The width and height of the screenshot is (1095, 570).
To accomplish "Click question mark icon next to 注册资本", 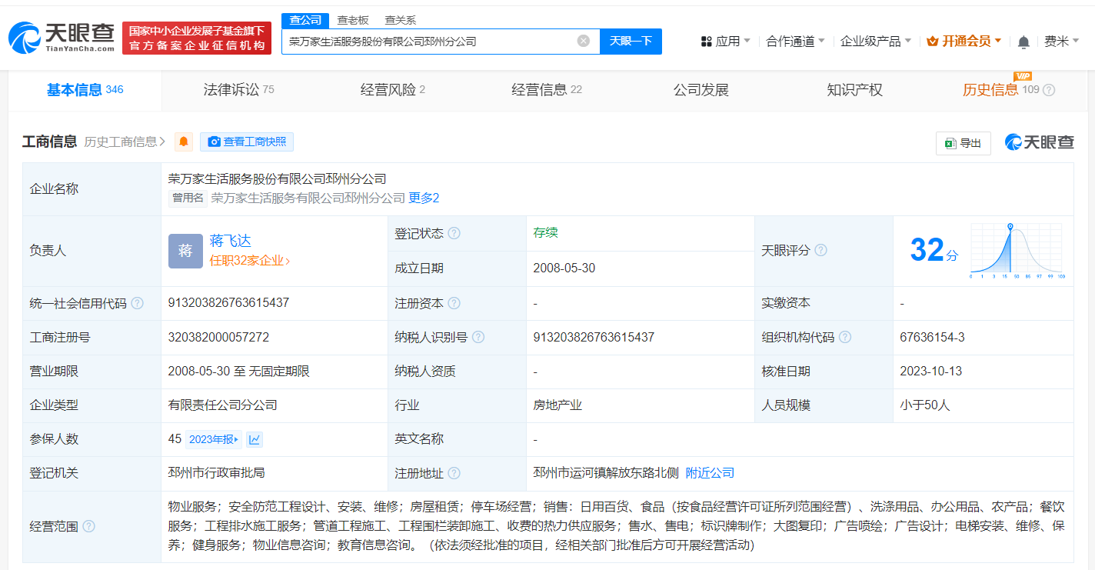I will pyautogui.click(x=455, y=303).
